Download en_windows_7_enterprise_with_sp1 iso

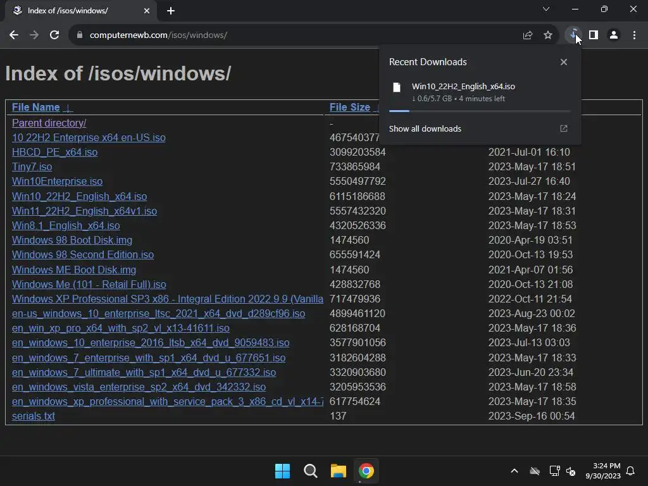click(149, 358)
